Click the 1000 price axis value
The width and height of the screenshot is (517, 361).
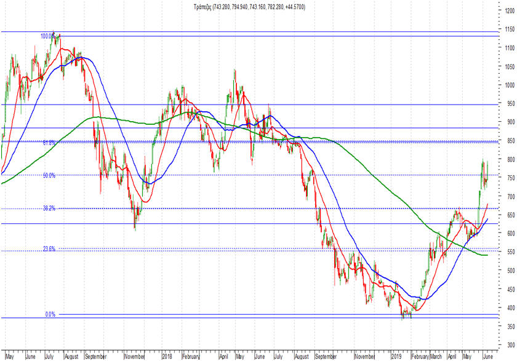pos(510,85)
